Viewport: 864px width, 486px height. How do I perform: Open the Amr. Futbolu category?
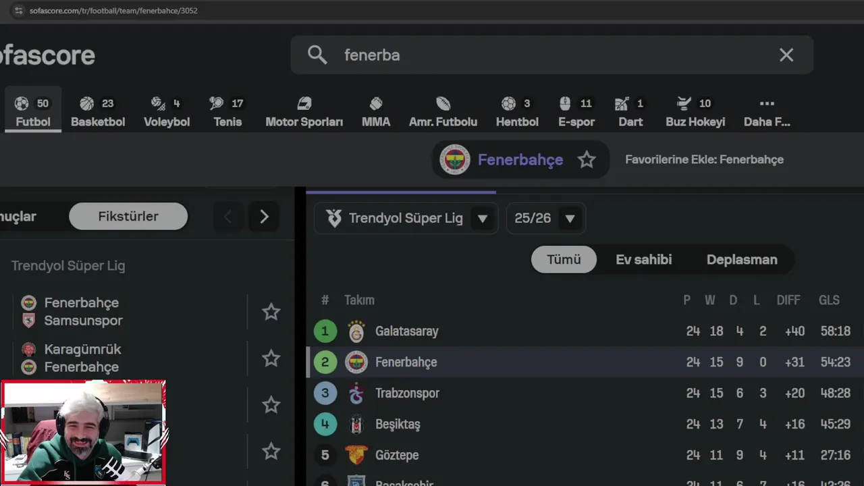443,110
